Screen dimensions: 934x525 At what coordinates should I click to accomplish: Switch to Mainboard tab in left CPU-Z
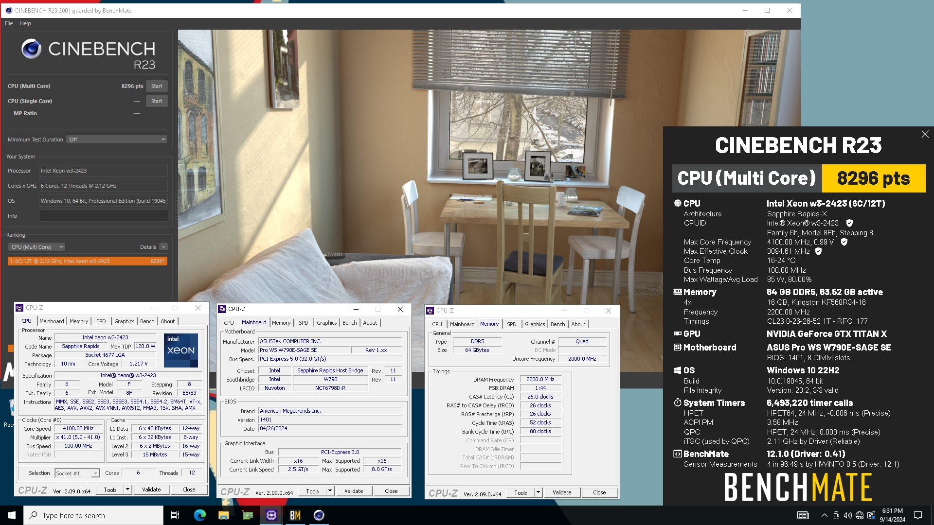[52, 321]
